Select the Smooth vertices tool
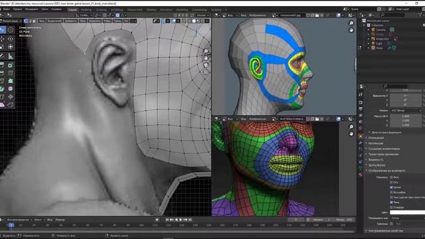The image size is (425, 239). 11,88
